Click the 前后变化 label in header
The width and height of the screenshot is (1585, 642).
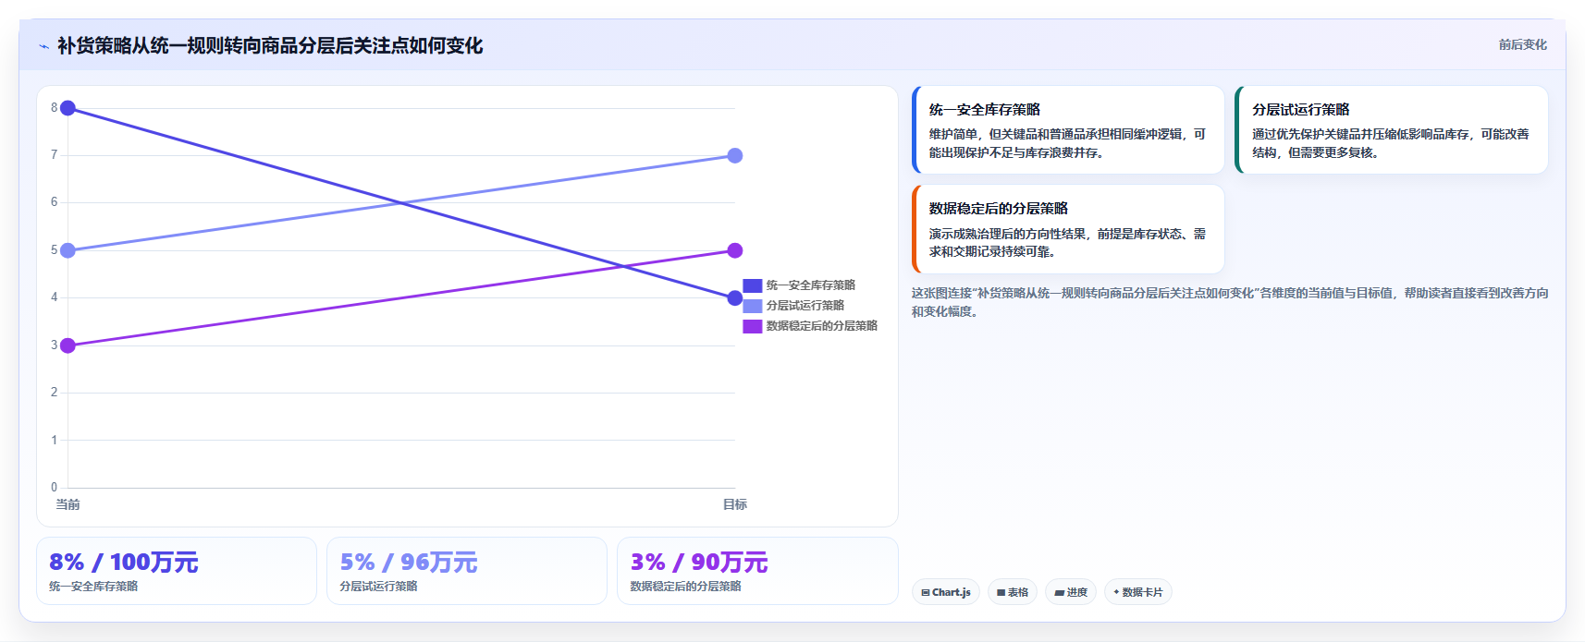1522,44
